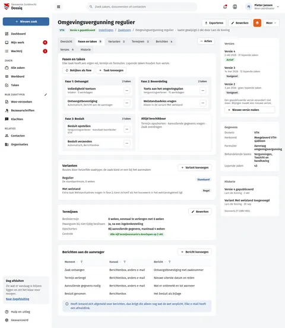Screen dimensions: 285x328
Task: Edit Mijn zaaktypen with the pencil icon
Action: click(46, 94)
